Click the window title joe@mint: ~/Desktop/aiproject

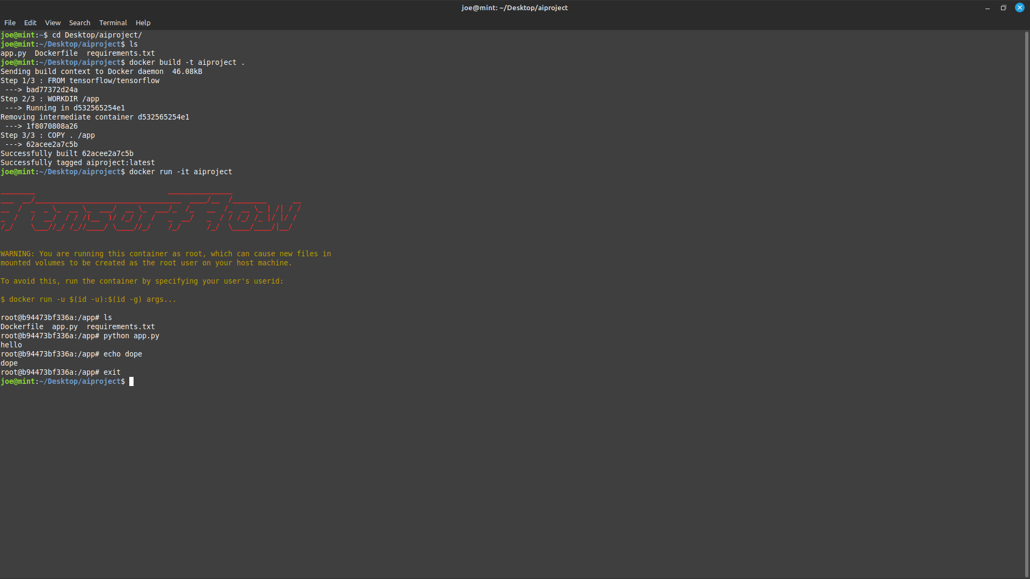pos(514,8)
